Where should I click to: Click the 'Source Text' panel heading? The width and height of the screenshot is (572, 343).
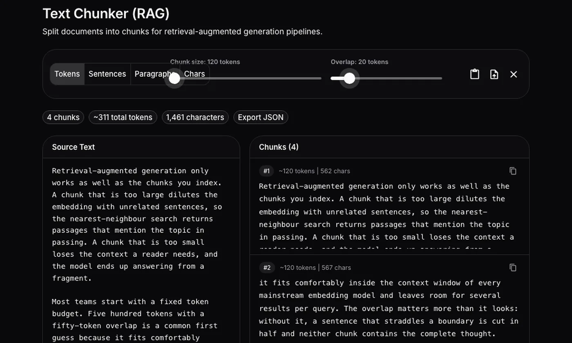(x=74, y=147)
